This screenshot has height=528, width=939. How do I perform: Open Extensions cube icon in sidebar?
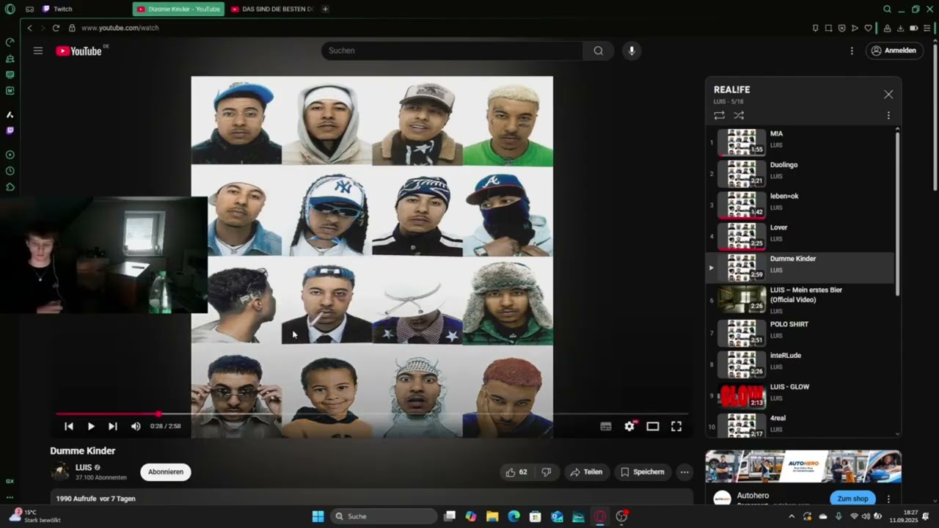10,187
